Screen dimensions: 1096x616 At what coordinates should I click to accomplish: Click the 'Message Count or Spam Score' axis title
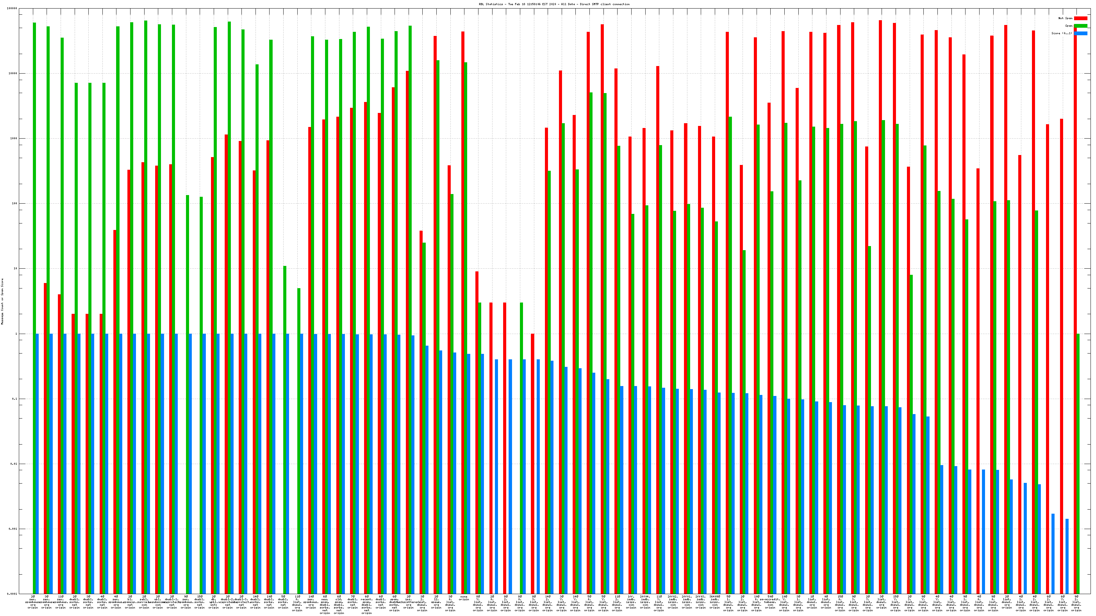pyautogui.click(x=2, y=301)
